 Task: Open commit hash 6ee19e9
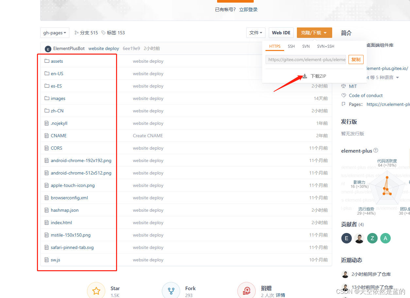(x=131, y=48)
